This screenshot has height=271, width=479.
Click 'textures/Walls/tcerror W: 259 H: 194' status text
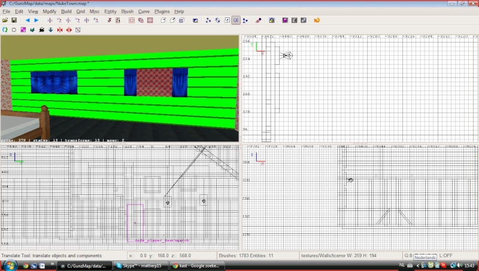pyautogui.click(x=339, y=255)
